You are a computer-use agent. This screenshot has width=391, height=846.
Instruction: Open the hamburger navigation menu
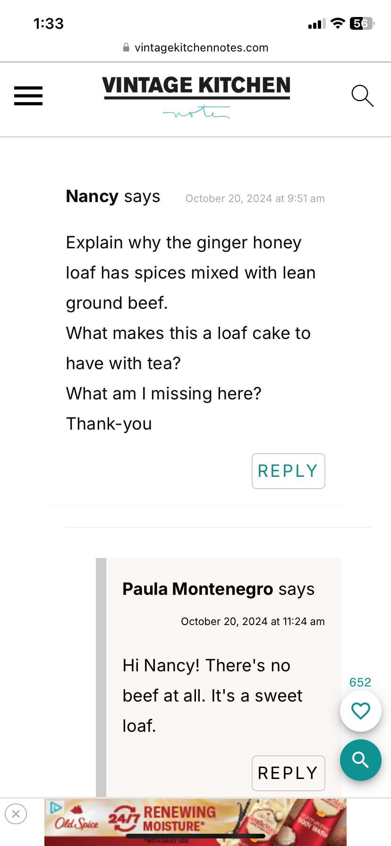coord(28,96)
